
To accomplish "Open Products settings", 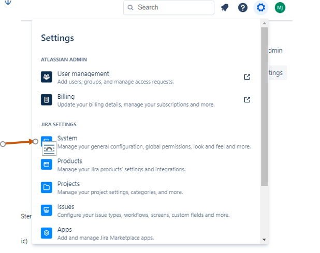I will tap(146, 165).
